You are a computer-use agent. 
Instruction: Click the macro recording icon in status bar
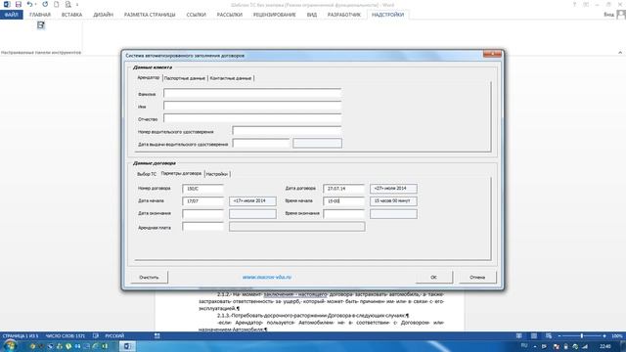point(157,336)
